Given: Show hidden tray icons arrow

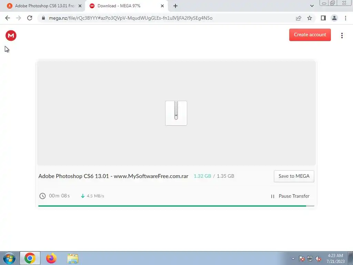Looking at the screenshot, I should click(293, 258).
